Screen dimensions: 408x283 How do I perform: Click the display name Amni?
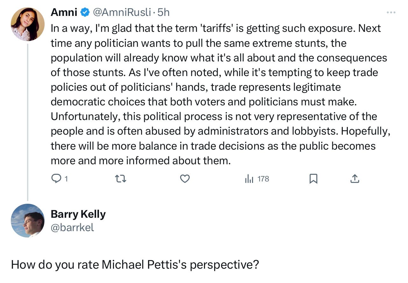point(64,12)
